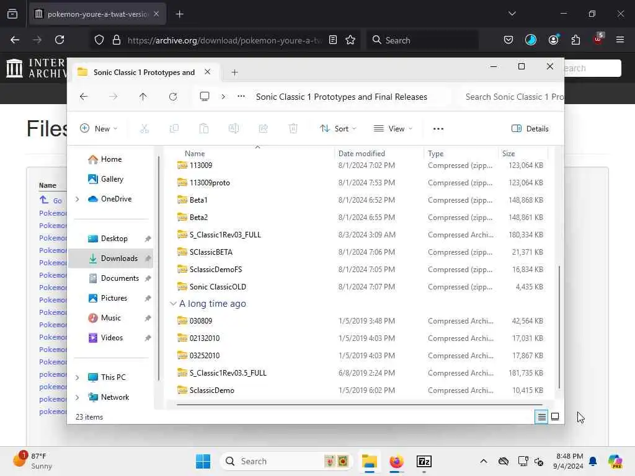635x476 pixels.
Task: Expand Network in navigation pane
Action: pos(78,397)
